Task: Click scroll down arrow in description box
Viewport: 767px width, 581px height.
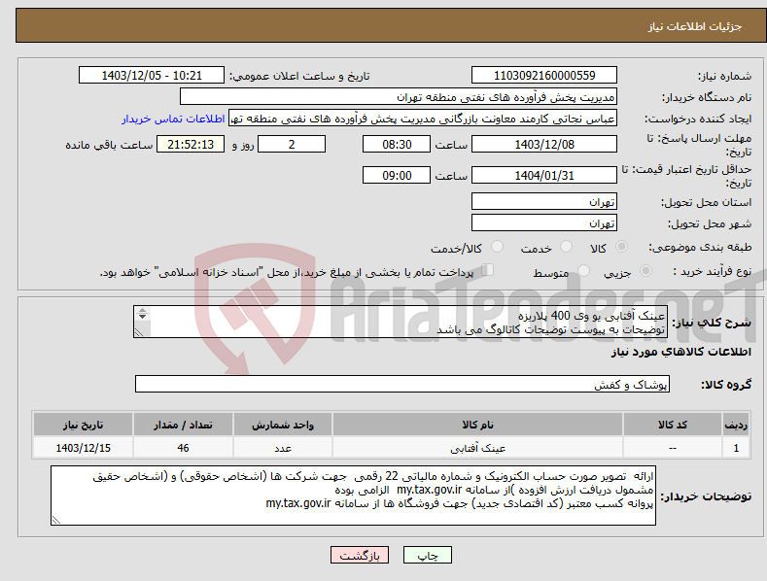Action: point(142,317)
